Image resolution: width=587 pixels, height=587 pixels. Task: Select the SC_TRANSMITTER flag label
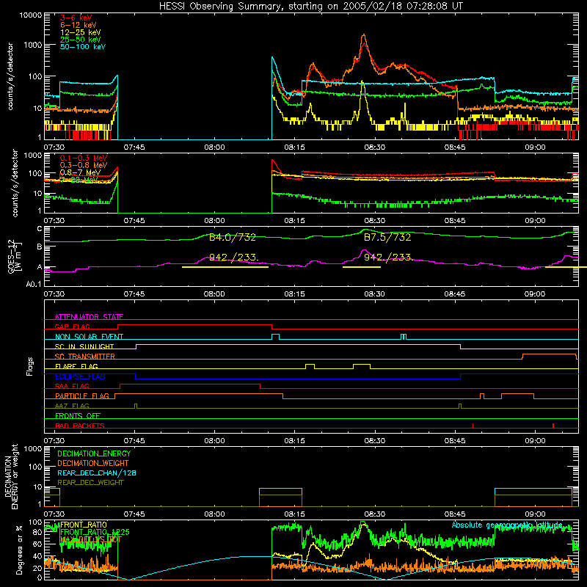pyautogui.click(x=85, y=357)
